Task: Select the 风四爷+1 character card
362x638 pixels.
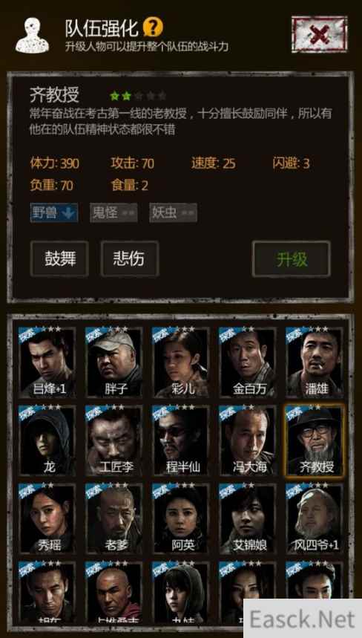Action: pyautogui.click(x=315, y=518)
